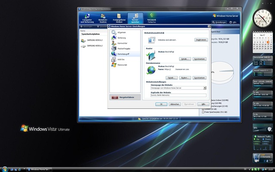Click calendar sidebar gadget
Image resolution: width=275 pixels, height=172 pixels.
[263, 42]
